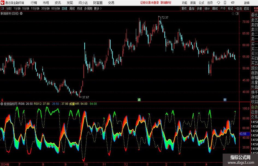258x166 pixels.
Task: Click the 37.67 low price label
Action: pos(85,97)
